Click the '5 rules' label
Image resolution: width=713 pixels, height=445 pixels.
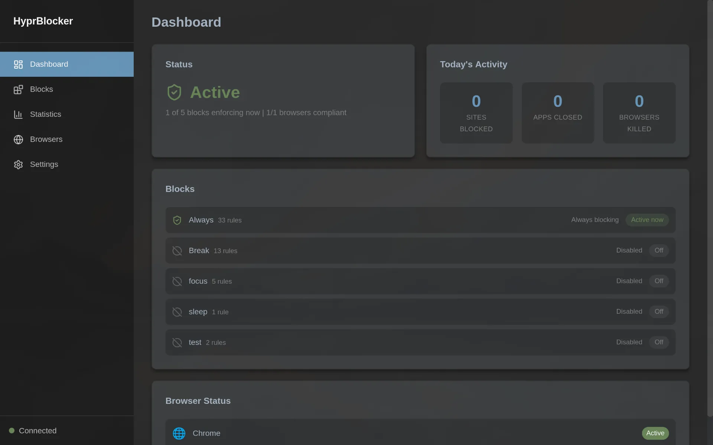(222, 281)
